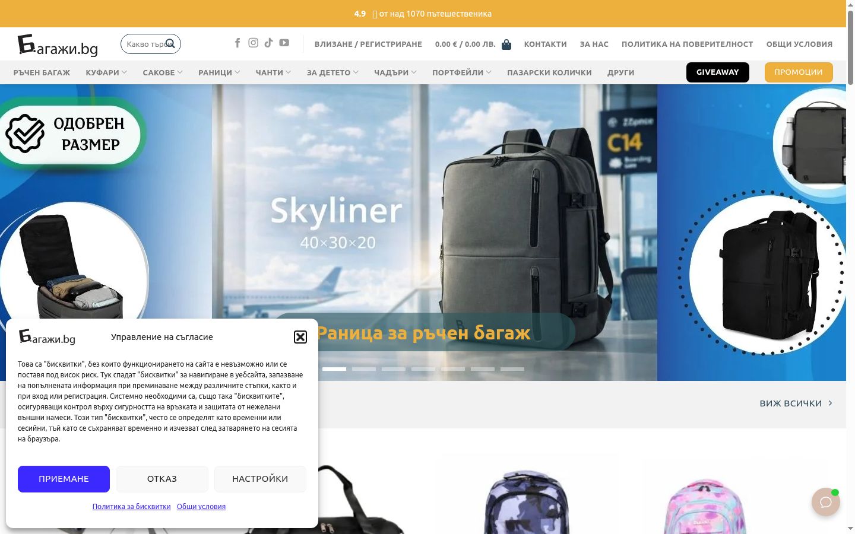Expand the ПОРТФЕЙЛИ dropdown menu

point(462,72)
